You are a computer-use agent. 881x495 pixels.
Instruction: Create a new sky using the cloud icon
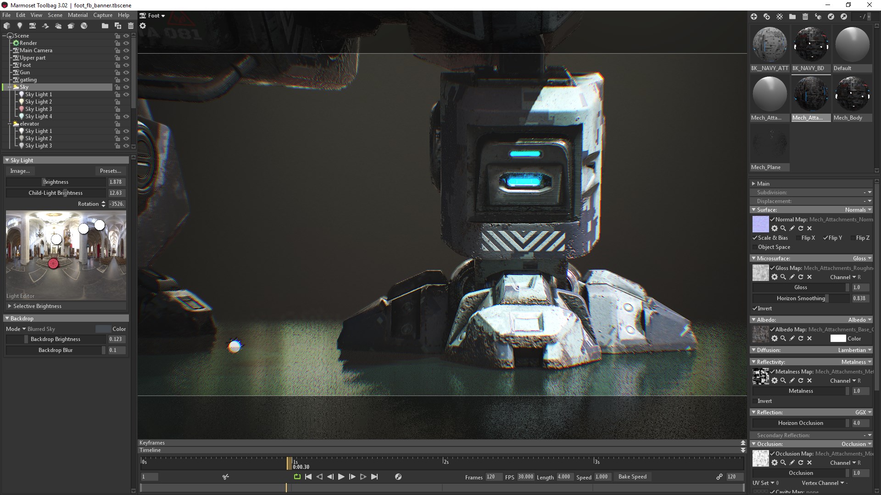[x=58, y=26]
